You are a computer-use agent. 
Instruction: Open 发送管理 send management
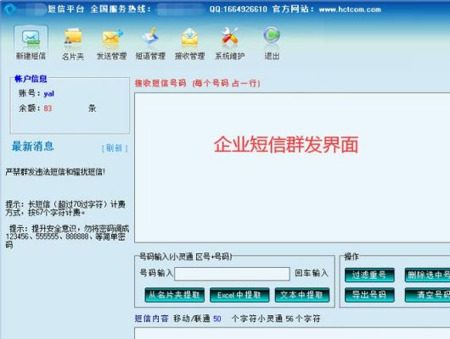(111, 44)
